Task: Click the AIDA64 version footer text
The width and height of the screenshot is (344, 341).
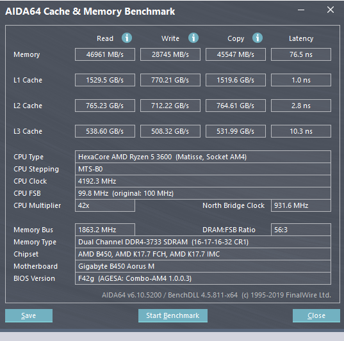Action: coord(217,295)
